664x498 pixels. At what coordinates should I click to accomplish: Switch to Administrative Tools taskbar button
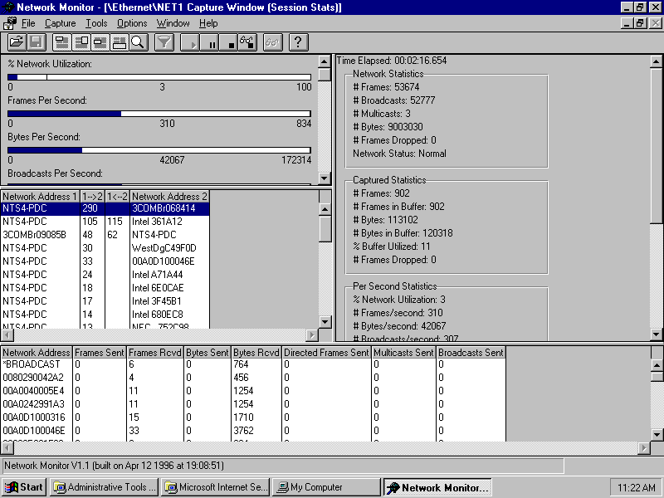(105, 487)
